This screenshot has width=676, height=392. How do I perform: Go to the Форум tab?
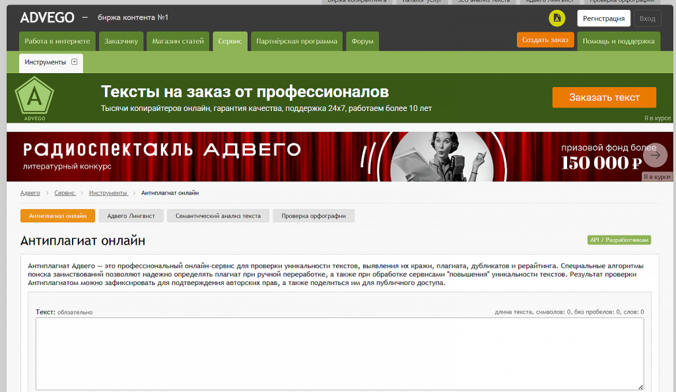(362, 42)
